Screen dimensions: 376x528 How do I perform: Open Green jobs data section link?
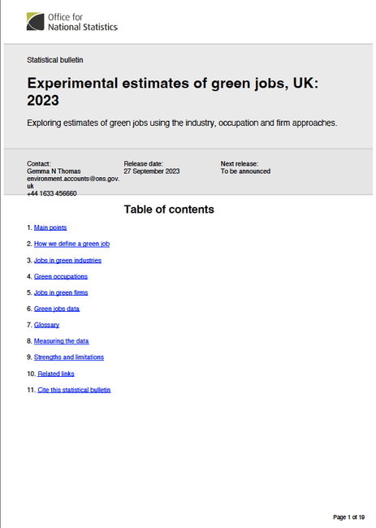(57, 309)
